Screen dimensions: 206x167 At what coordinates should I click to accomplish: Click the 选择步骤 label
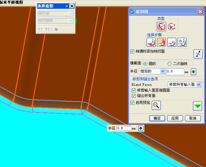[154, 35]
